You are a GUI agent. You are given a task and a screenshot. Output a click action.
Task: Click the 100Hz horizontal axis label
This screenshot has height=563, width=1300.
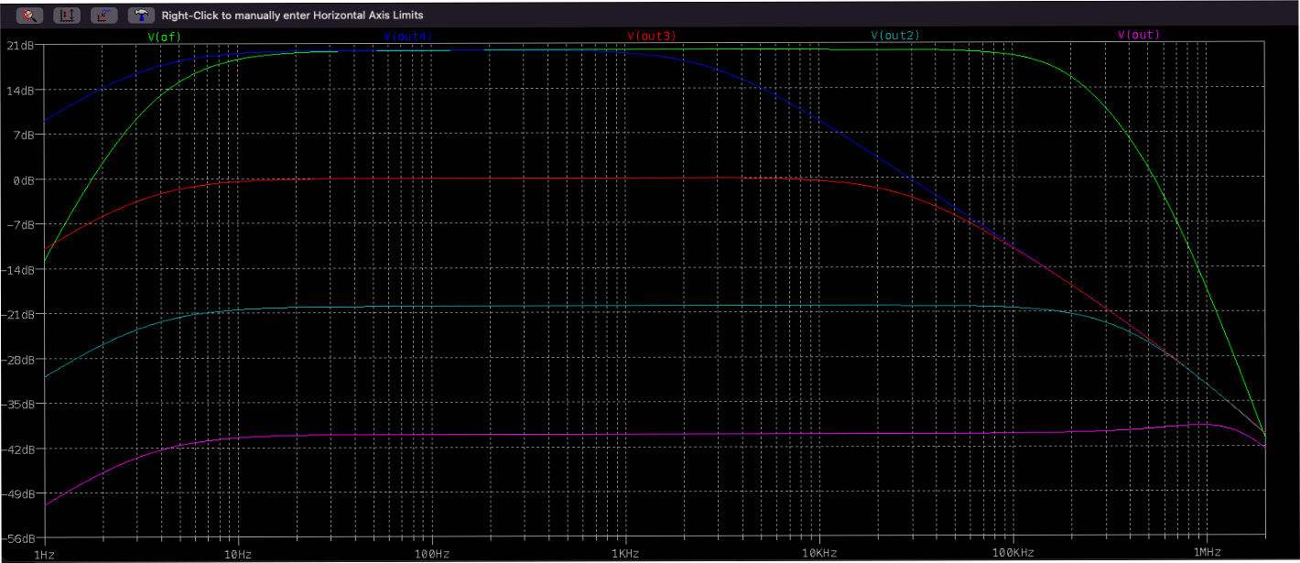click(x=431, y=555)
